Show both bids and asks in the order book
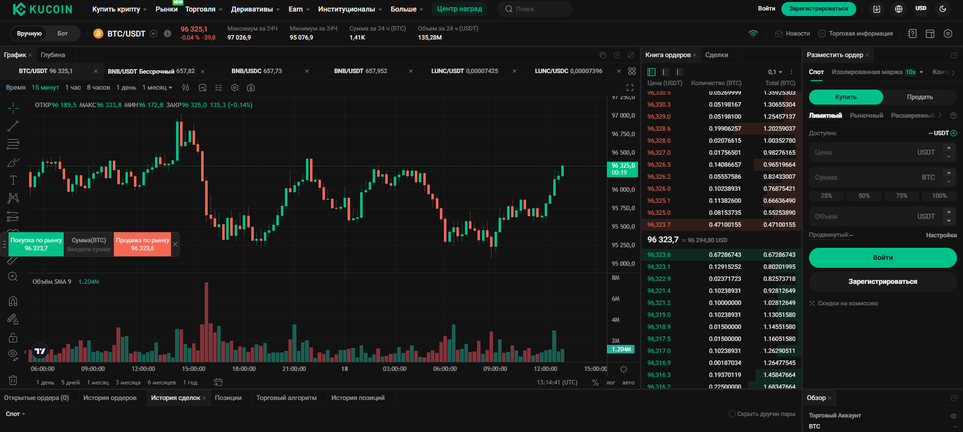This screenshot has height=432, width=963. 652,72
